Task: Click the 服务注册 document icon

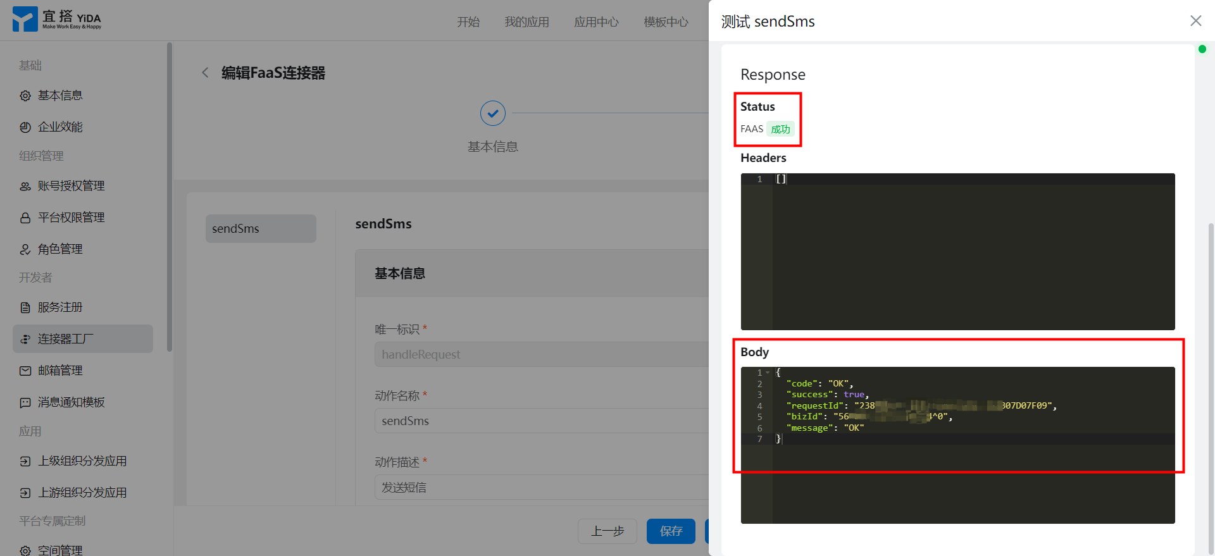Action: [25, 307]
